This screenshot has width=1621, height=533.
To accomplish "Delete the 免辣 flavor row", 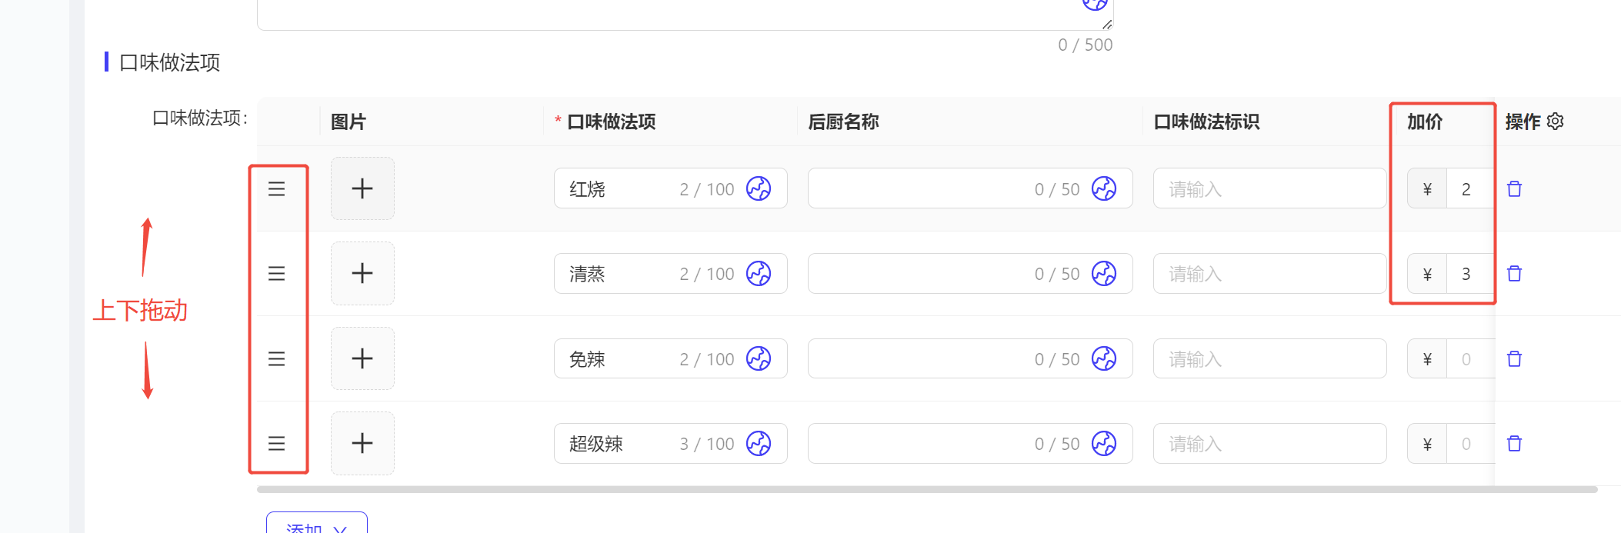I will 1514,358.
